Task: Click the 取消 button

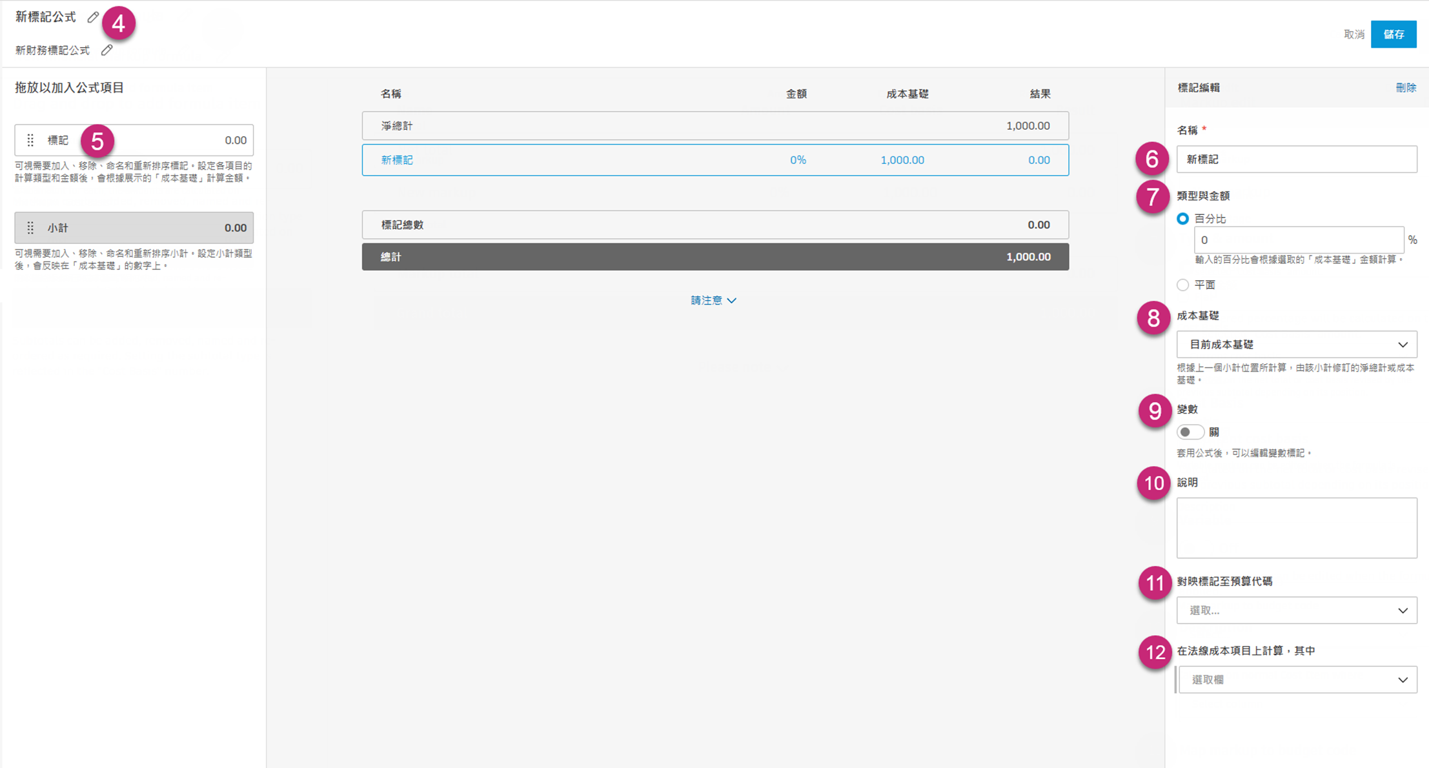Action: [1353, 34]
